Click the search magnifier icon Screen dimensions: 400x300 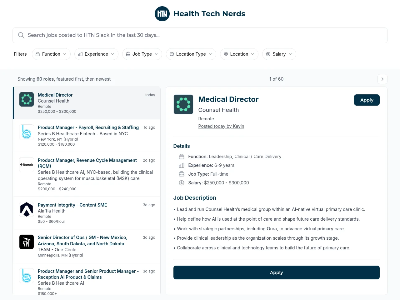(x=21, y=35)
